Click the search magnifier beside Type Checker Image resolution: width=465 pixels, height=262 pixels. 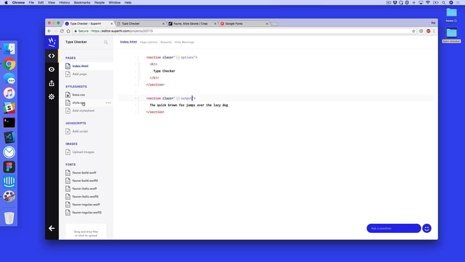pos(106,42)
